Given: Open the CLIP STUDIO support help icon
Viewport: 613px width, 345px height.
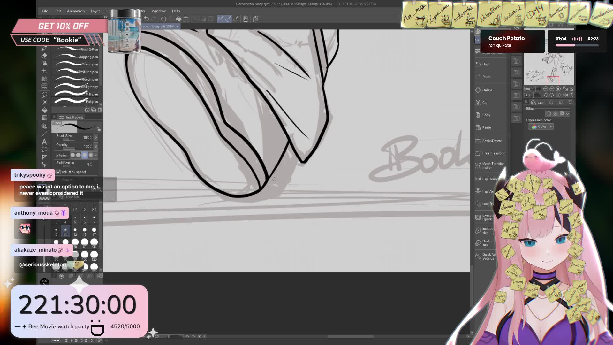Looking at the screenshot, I should [255, 19].
